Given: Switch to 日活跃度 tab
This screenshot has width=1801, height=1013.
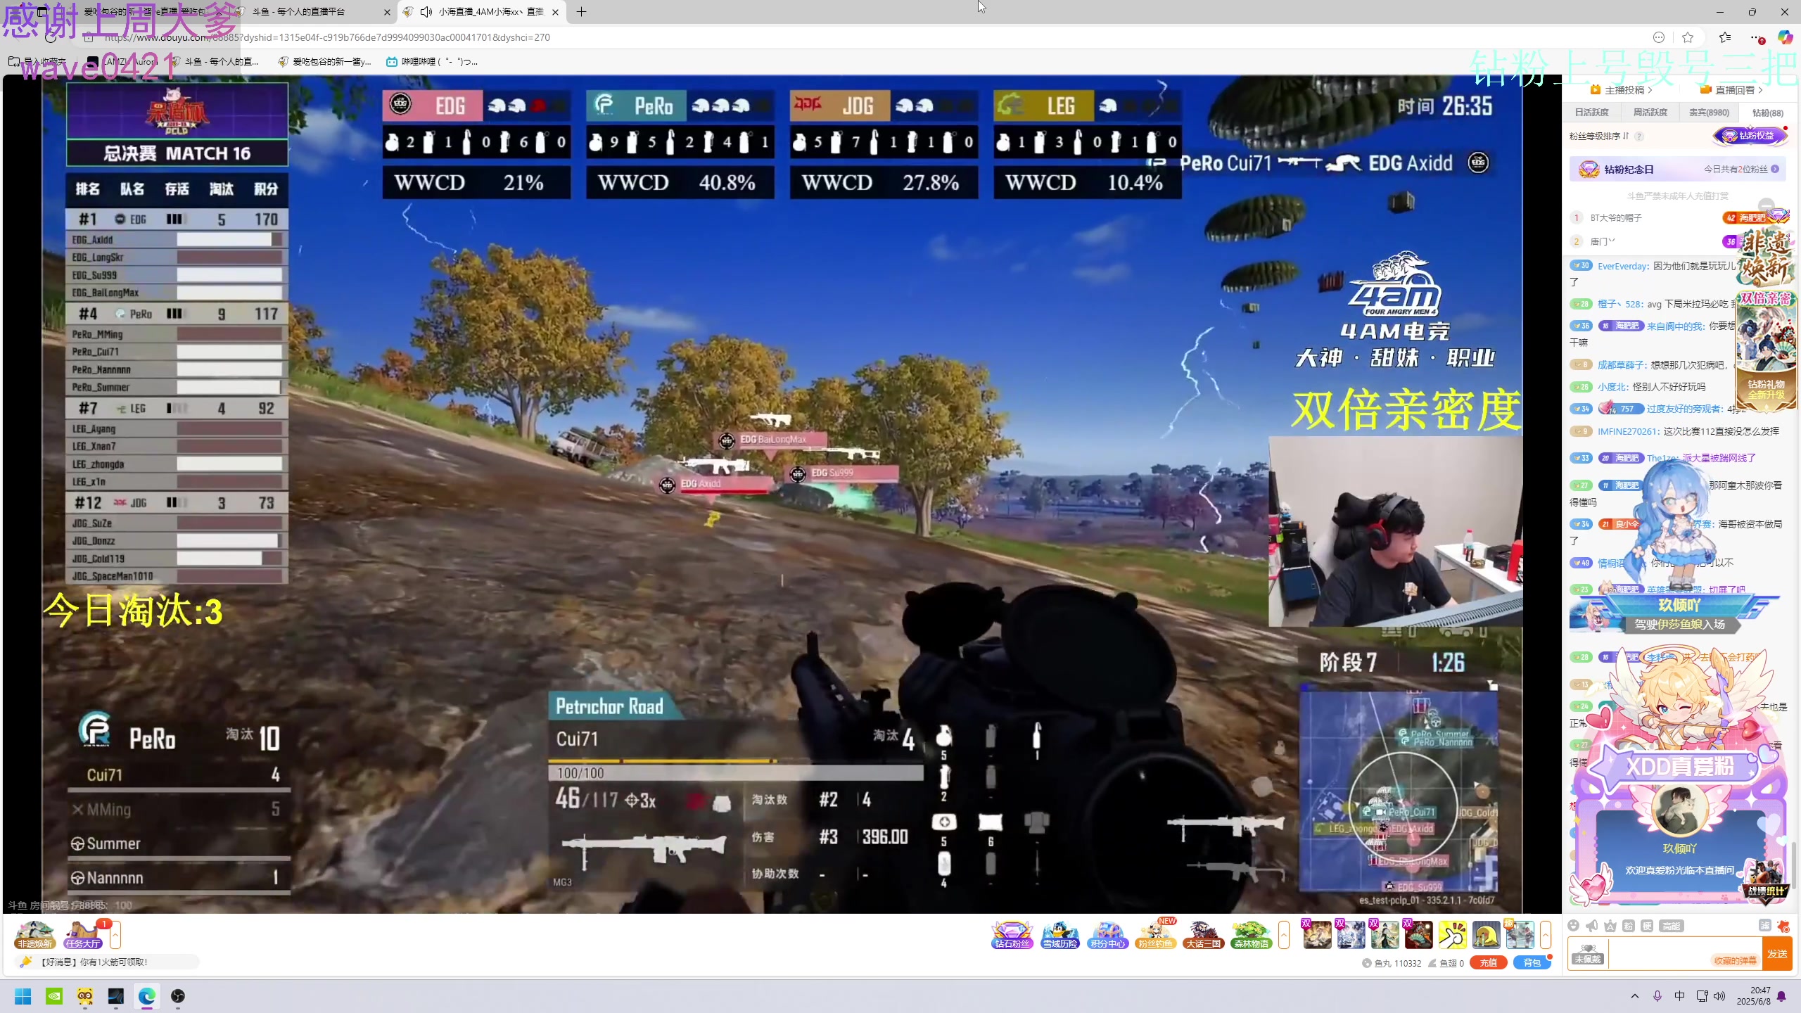Looking at the screenshot, I should point(1592,113).
